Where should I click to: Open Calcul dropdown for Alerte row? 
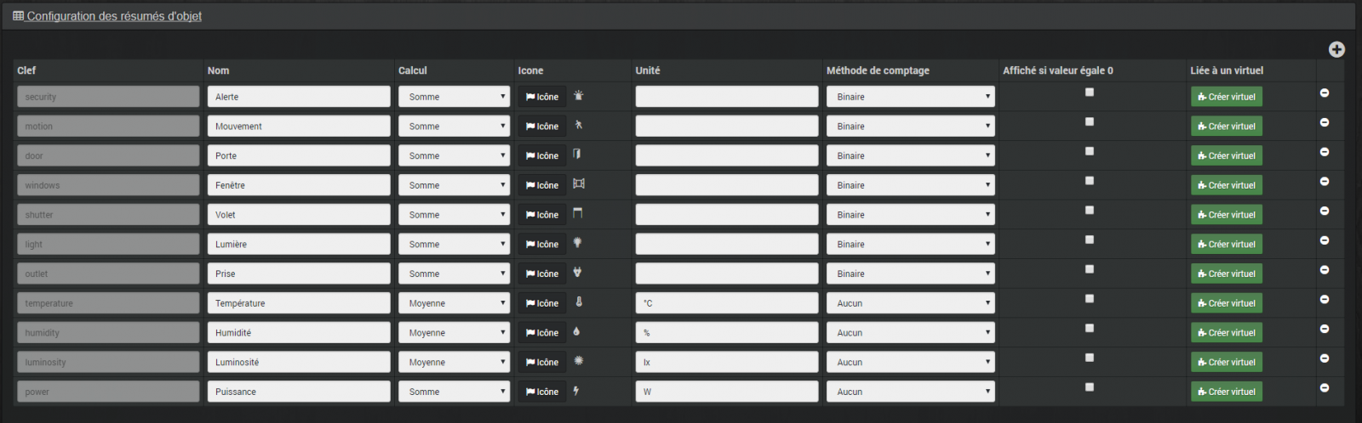(454, 97)
